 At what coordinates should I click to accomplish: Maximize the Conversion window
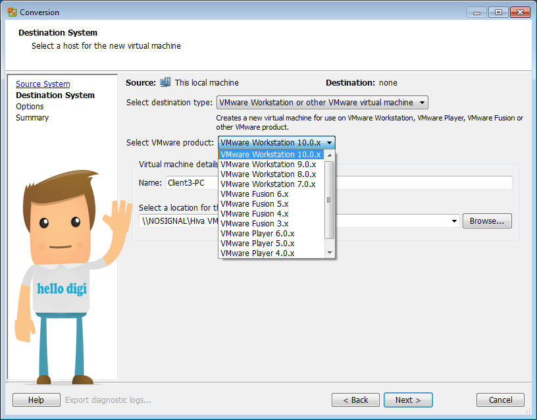(498, 13)
